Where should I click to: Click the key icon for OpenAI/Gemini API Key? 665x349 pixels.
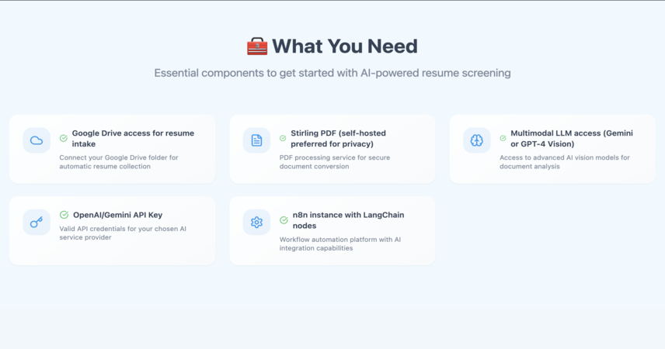(37, 222)
